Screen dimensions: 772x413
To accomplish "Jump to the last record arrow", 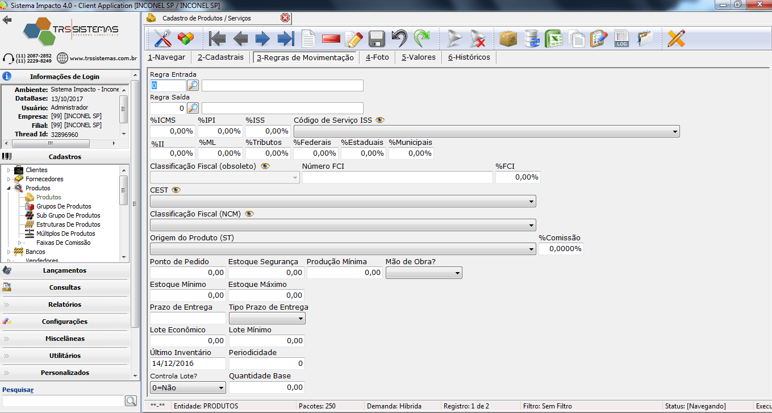I will tap(285, 39).
